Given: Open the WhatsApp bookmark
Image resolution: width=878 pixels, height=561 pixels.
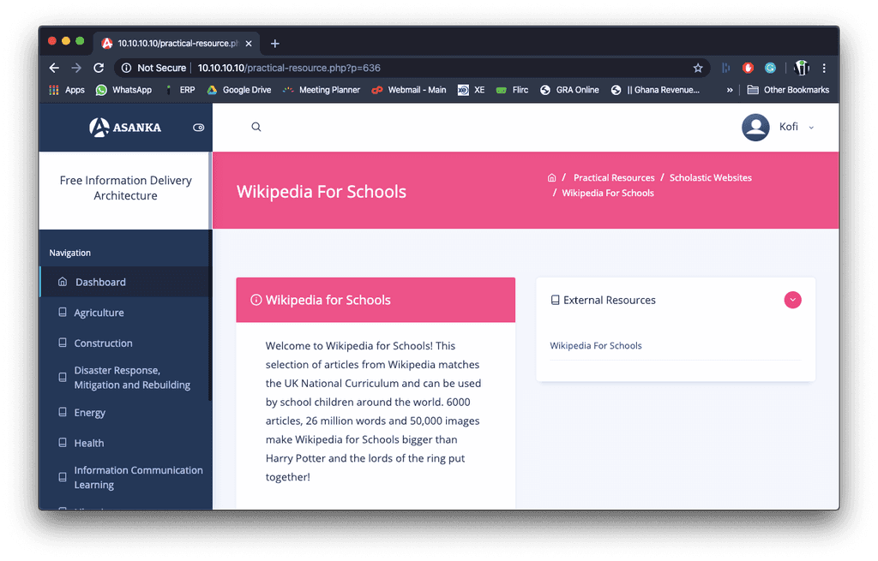Looking at the screenshot, I should coord(123,90).
